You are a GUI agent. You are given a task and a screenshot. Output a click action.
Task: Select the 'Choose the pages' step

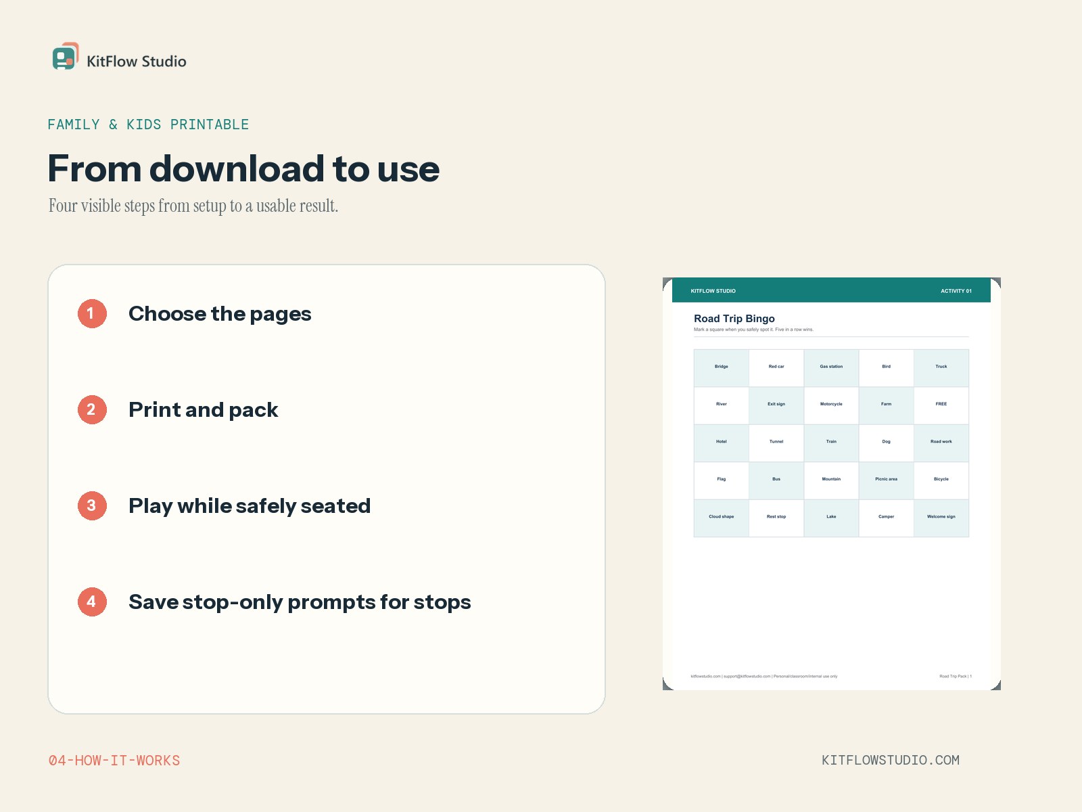[x=220, y=314]
